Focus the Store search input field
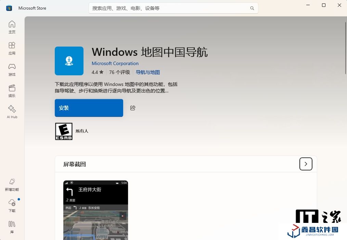Screen dimensions: 347x240 click(x=169, y=8)
